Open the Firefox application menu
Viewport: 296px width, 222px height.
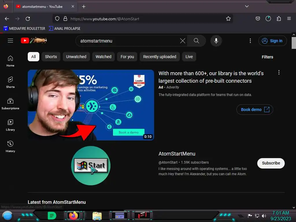click(x=289, y=18)
